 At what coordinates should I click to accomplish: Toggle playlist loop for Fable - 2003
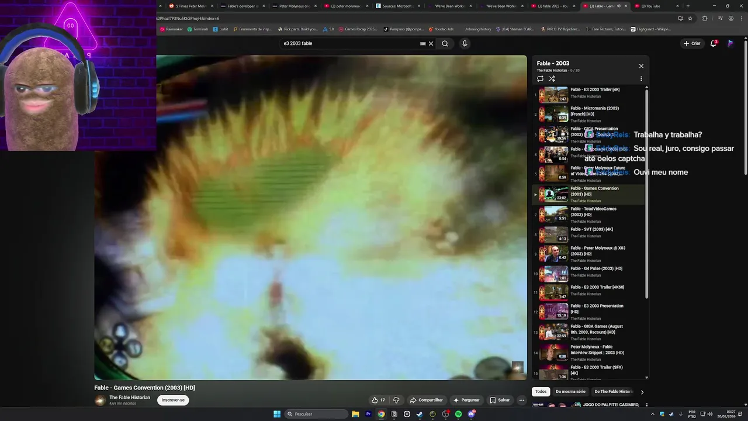(x=540, y=79)
